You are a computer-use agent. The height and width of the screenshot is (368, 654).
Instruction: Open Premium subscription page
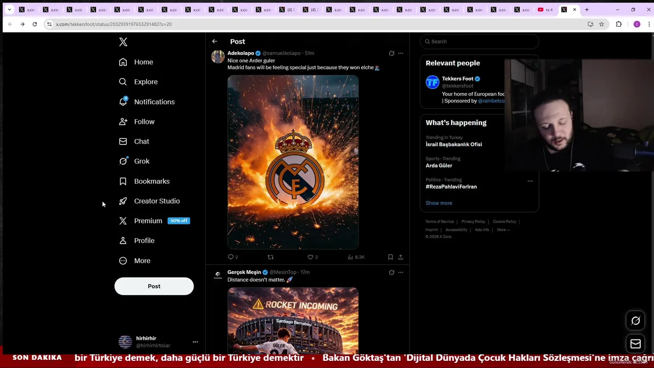click(153, 221)
